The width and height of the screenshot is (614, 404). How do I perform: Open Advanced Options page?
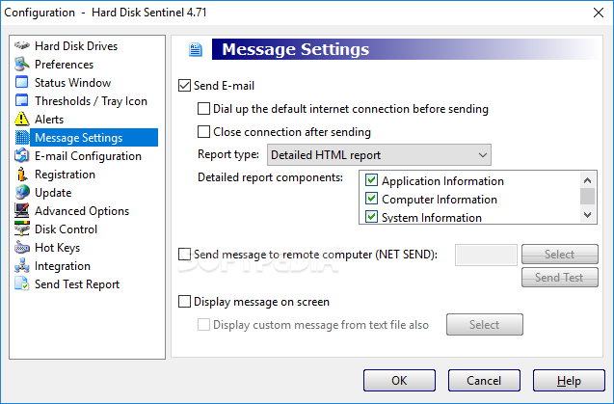pos(82,211)
